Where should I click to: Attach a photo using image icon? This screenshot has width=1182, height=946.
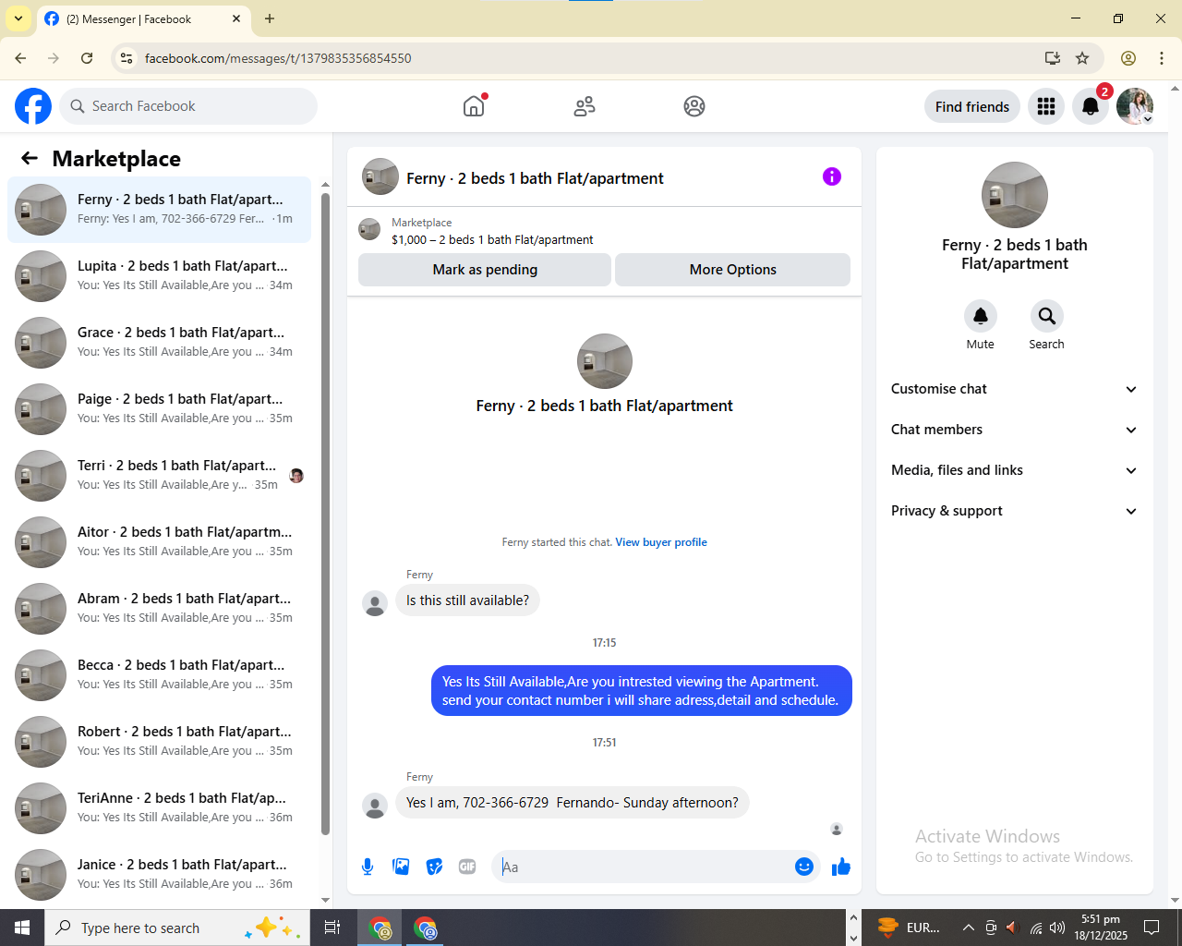(401, 867)
